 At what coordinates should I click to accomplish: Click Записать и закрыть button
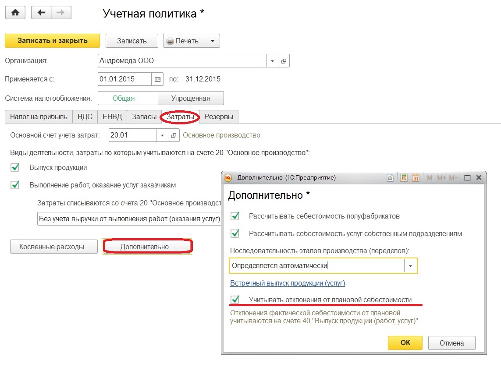[53, 41]
